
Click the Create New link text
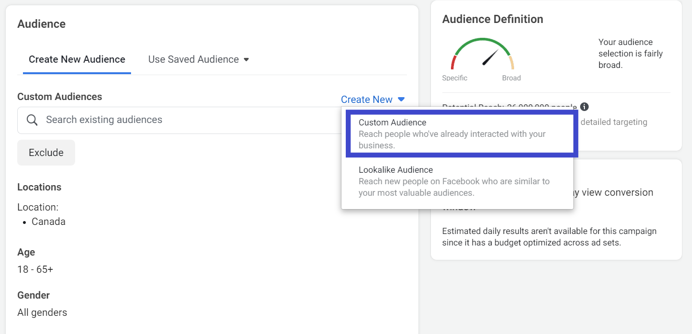[366, 100]
